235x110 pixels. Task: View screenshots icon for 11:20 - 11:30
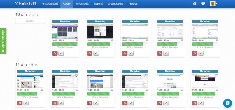tap(112, 90)
